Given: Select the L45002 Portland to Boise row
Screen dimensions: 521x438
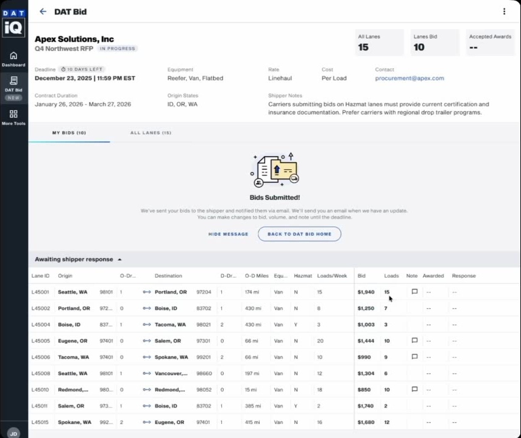Looking at the screenshot, I should point(183,308).
